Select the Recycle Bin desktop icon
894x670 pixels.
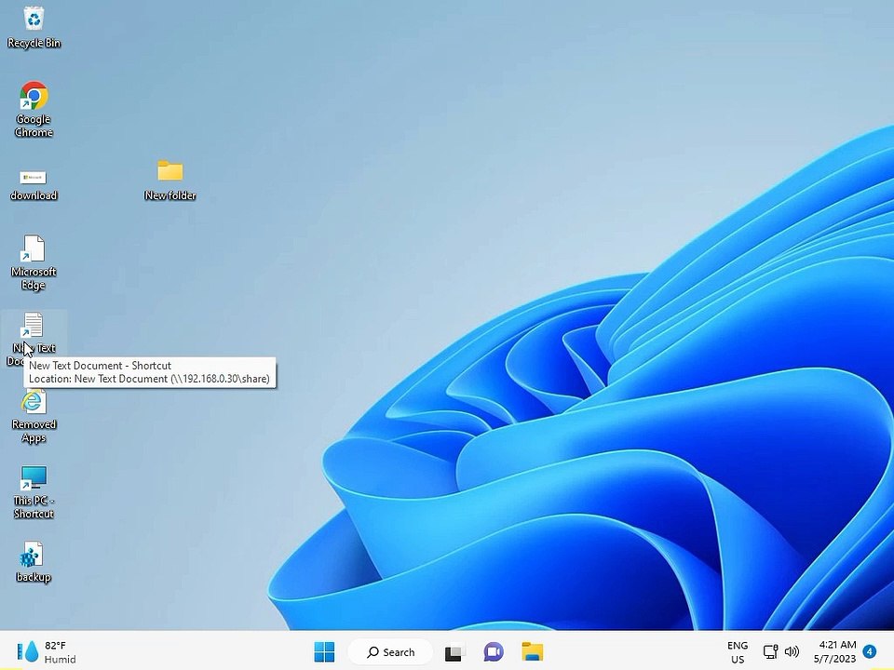click(34, 27)
